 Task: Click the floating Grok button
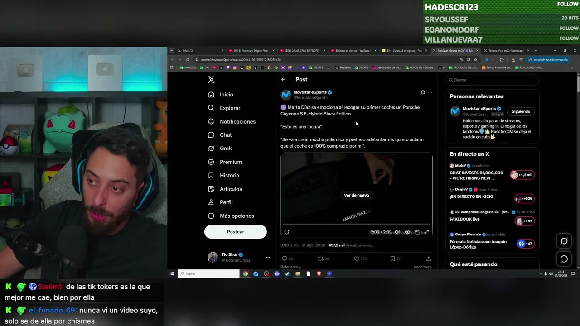[564, 241]
